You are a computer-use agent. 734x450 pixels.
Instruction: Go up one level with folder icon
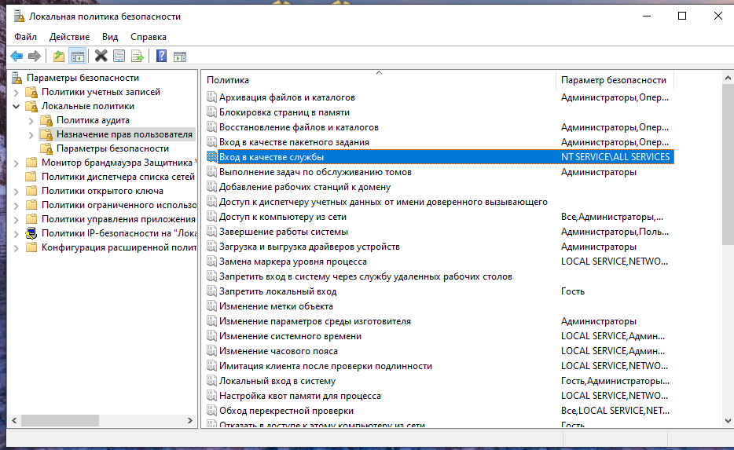coord(59,56)
